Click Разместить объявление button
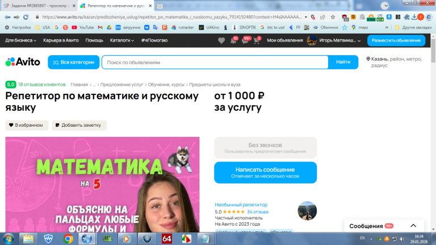This screenshot has height=245, width=436. click(x=396, y=40)
